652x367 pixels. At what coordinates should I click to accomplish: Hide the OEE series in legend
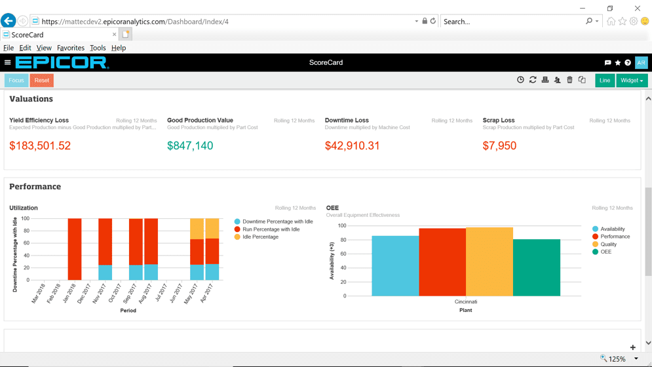602,252
